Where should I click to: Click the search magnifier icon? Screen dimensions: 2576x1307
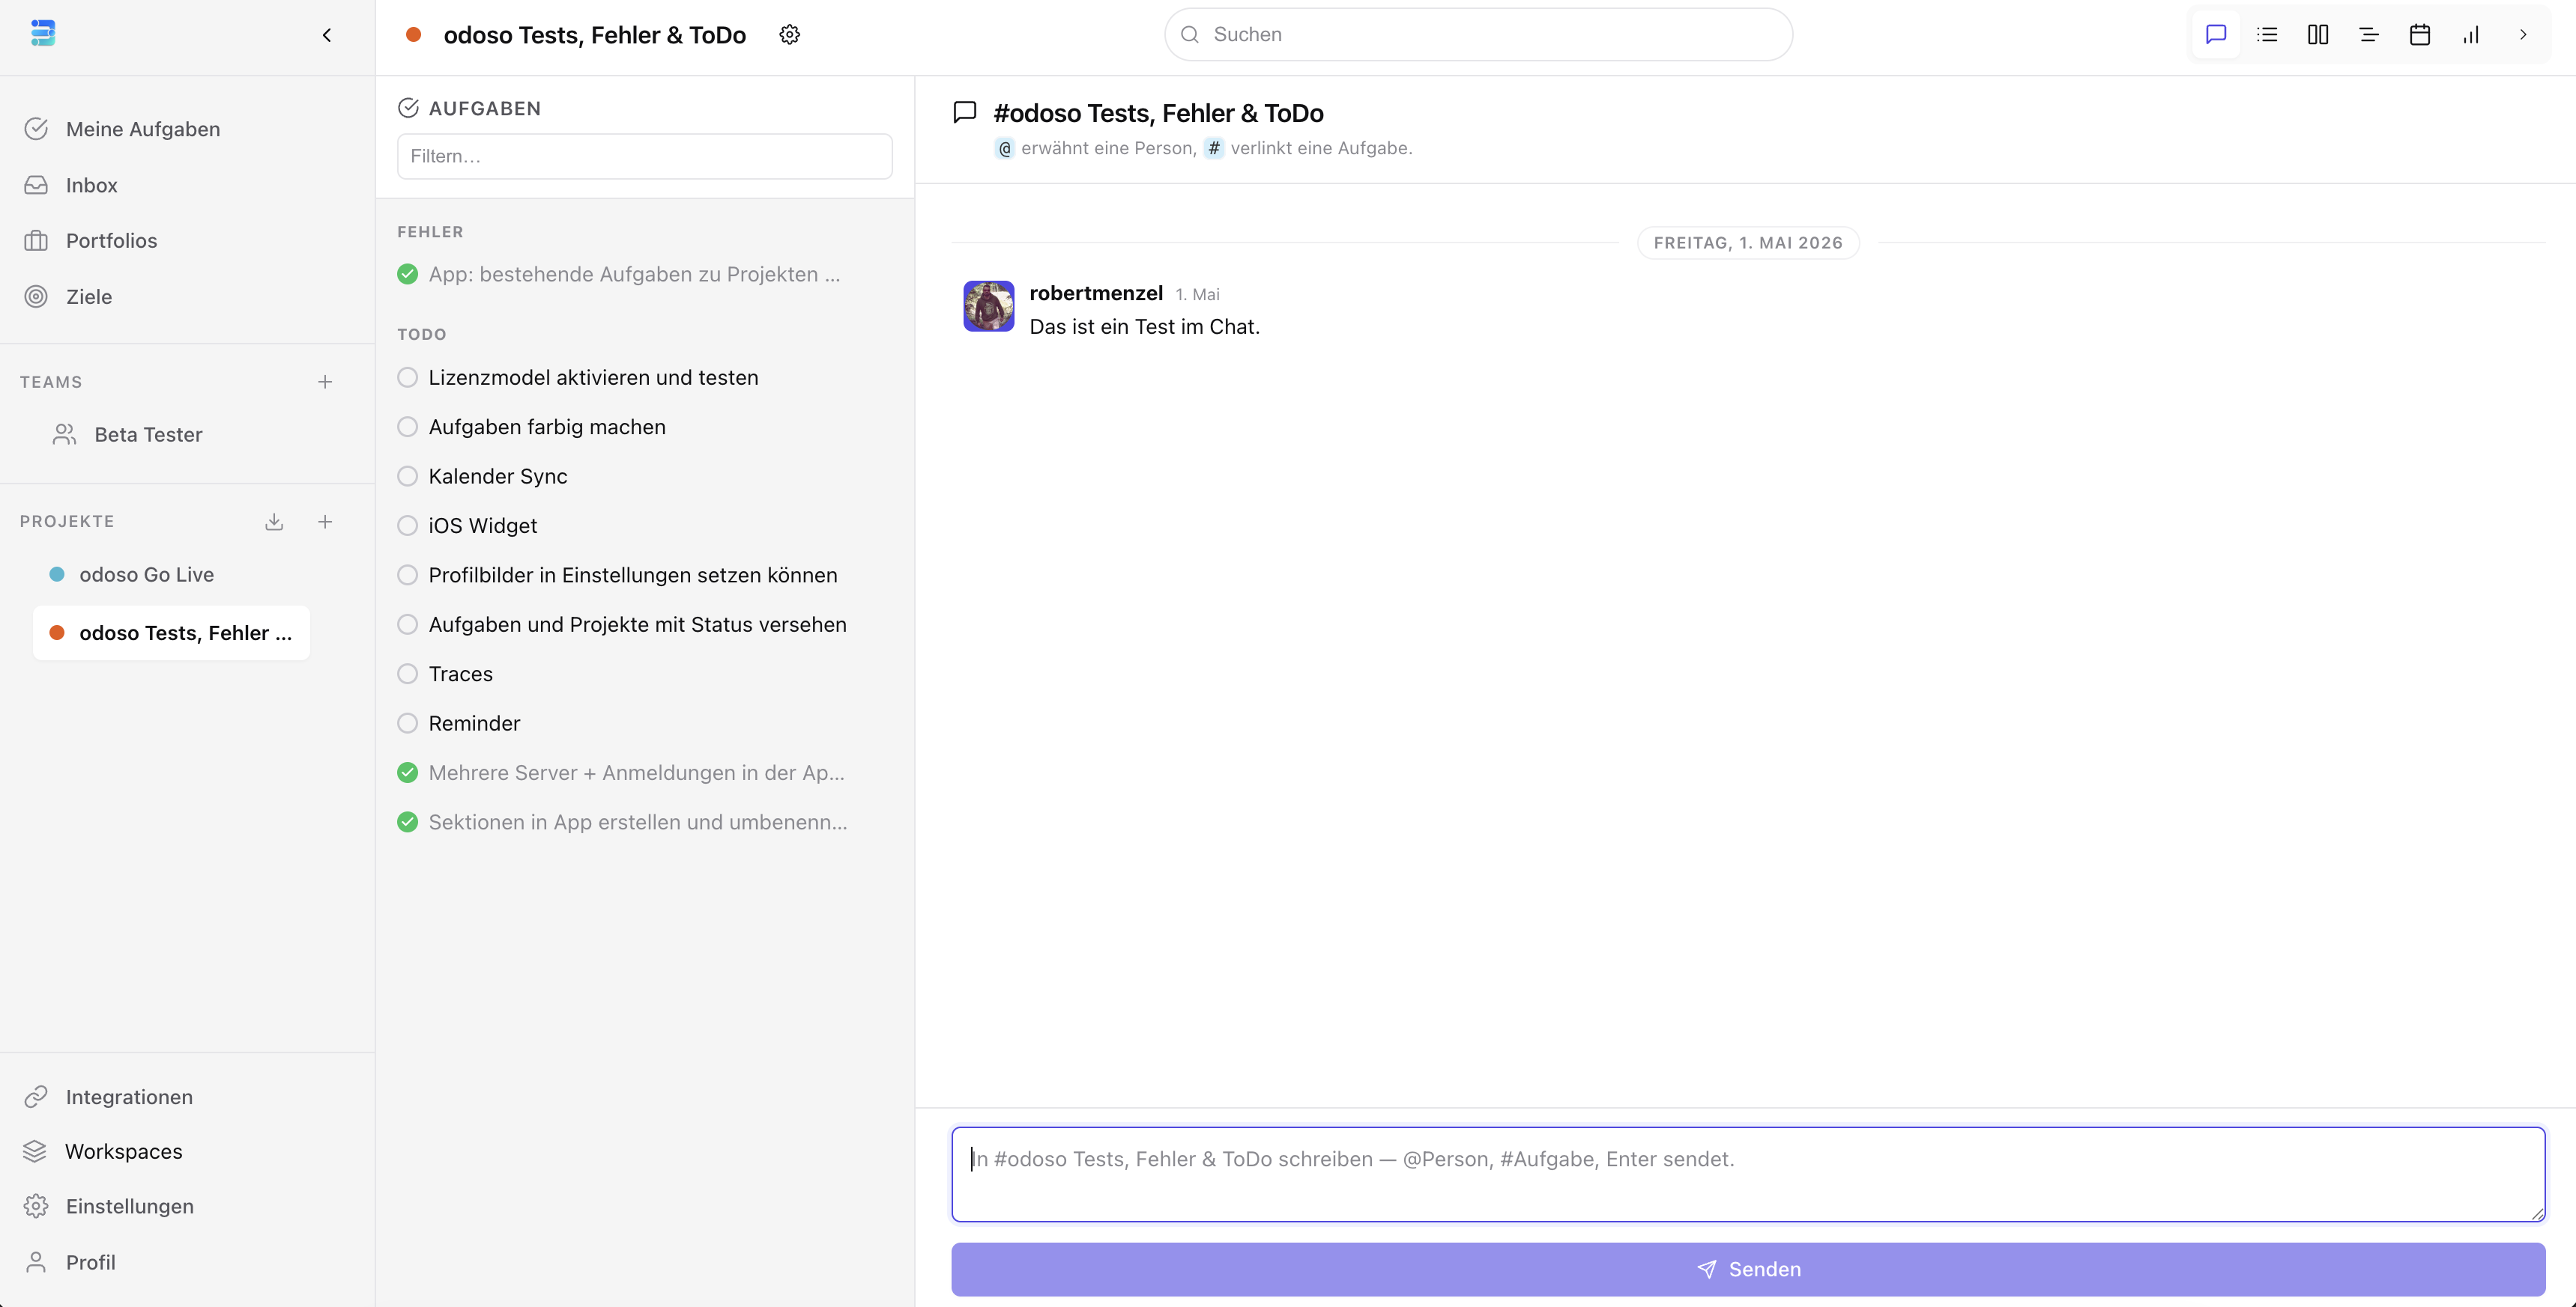click(1189, 35)
